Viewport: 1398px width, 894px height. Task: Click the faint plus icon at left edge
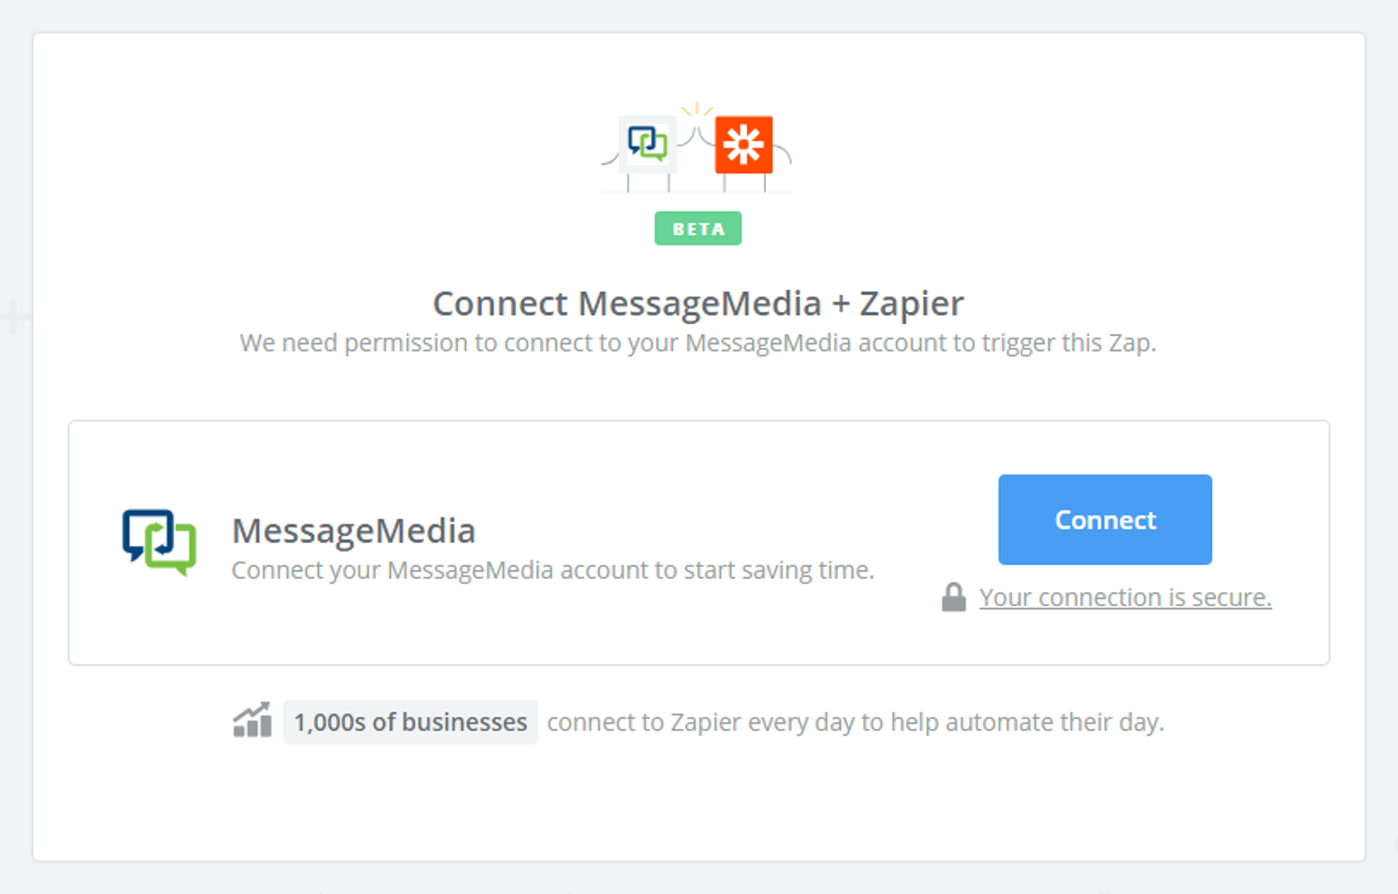(x=13, y=317)
